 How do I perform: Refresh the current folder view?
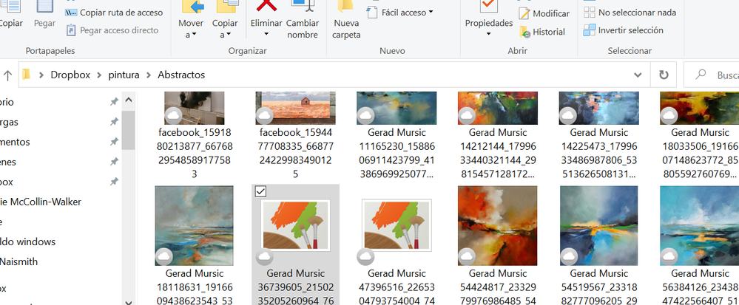coord(663,75)
